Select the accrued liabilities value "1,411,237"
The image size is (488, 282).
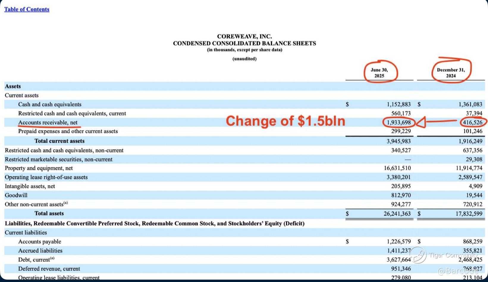[x=398, y=251]
